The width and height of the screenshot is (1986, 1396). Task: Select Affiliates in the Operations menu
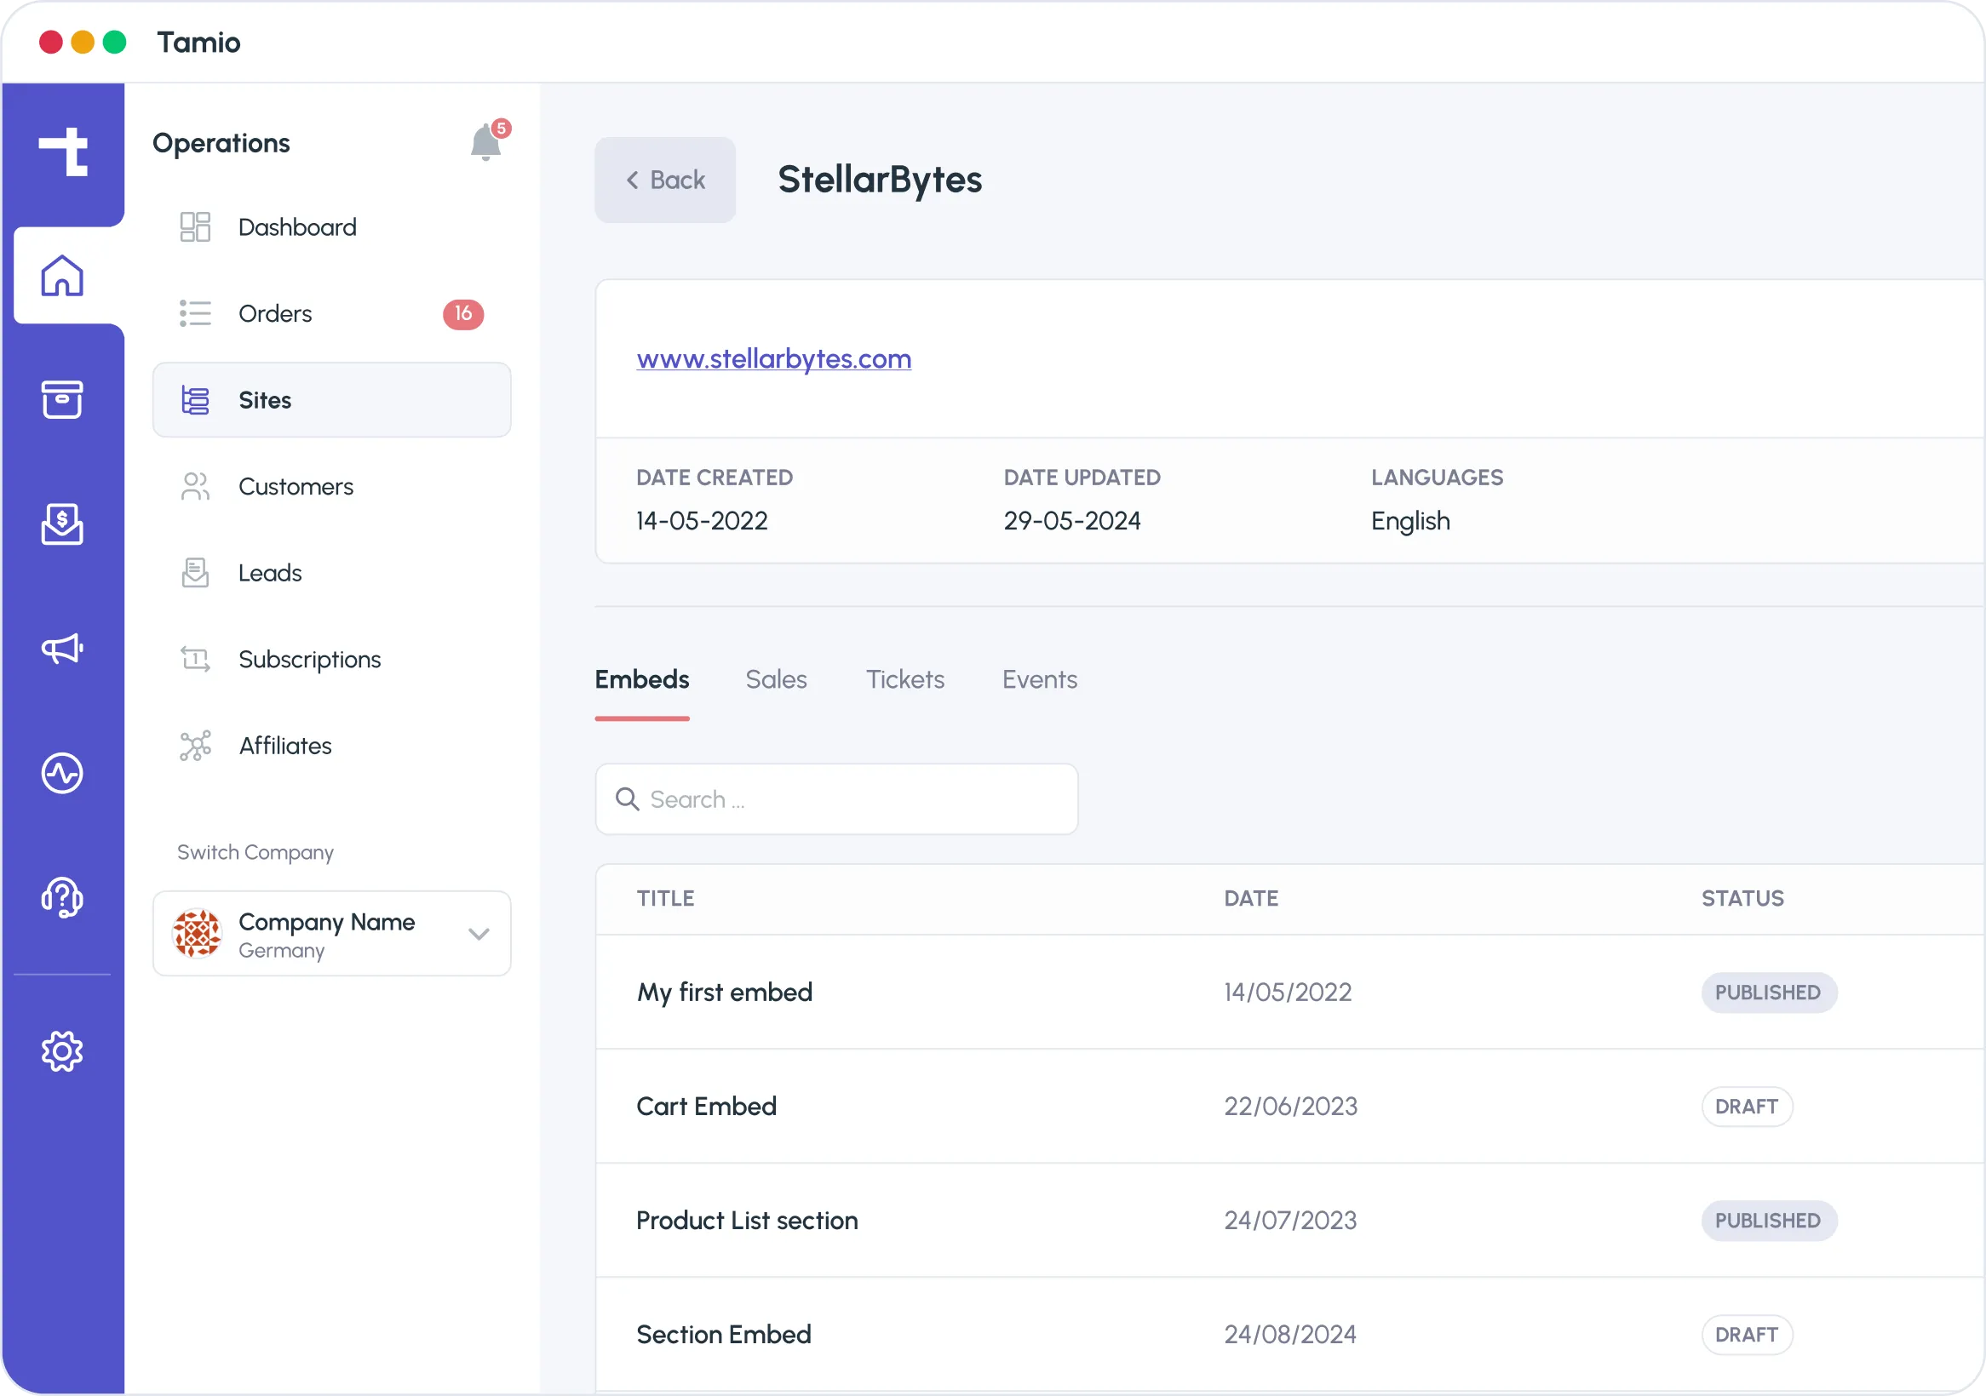[284, 746]
